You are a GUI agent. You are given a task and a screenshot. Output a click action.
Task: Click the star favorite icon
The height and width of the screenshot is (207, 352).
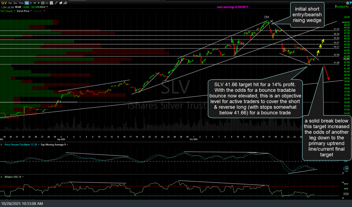tap(347, 3)
